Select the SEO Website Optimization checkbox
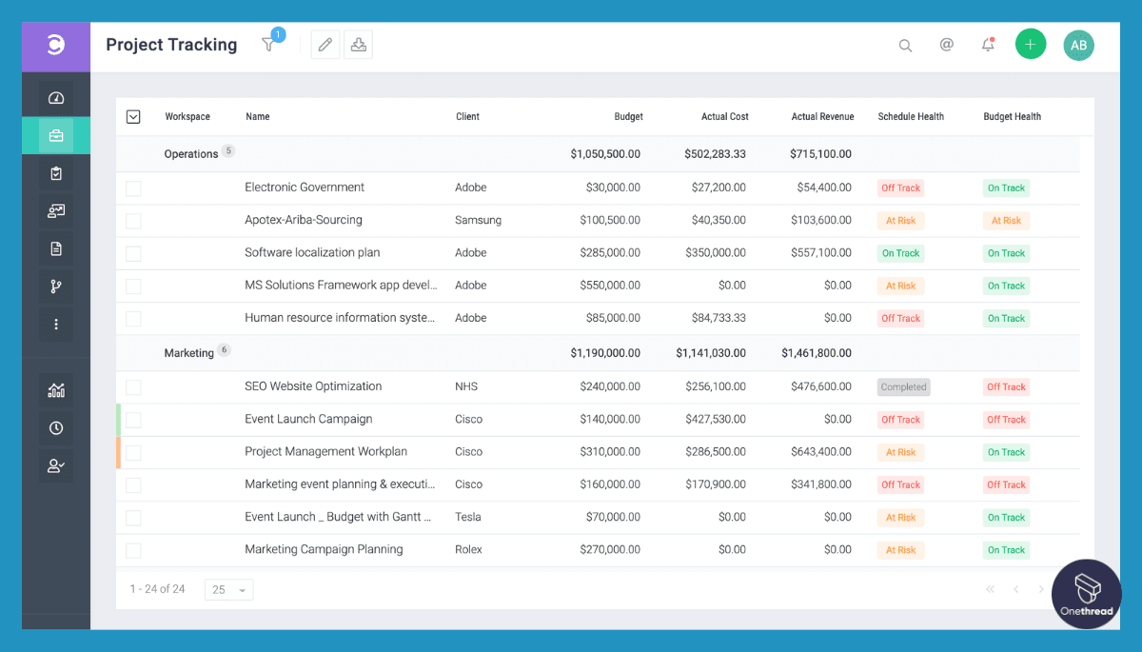 point(133,387)
